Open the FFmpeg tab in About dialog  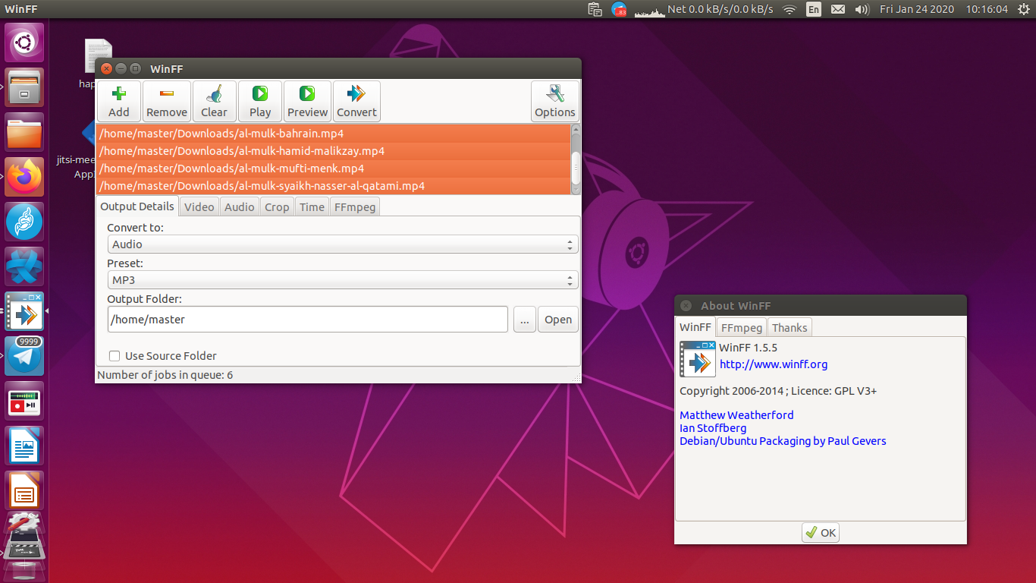[742, 328]
